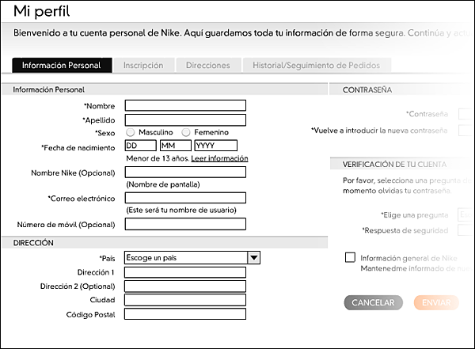Select the Masculino radio button
Viewport: 475px width, 349px height.
tap(131, 132)
